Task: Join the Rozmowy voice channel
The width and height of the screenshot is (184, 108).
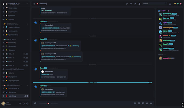Action: pyautogui.click(x=15, y=46)
